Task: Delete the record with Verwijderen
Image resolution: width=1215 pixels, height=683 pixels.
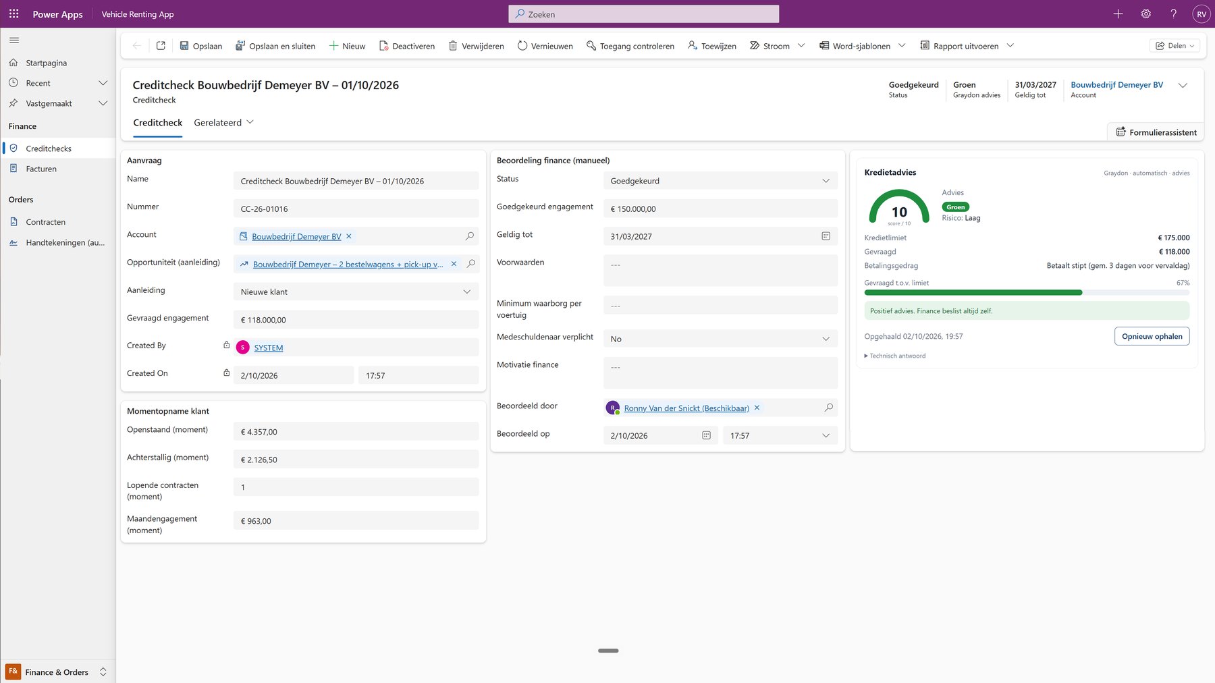Action: (477, 46)
